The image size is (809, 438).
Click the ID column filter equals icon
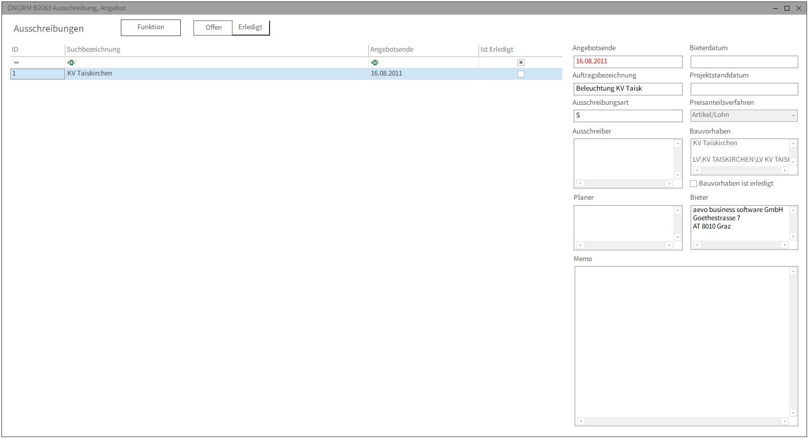[16, 62]
